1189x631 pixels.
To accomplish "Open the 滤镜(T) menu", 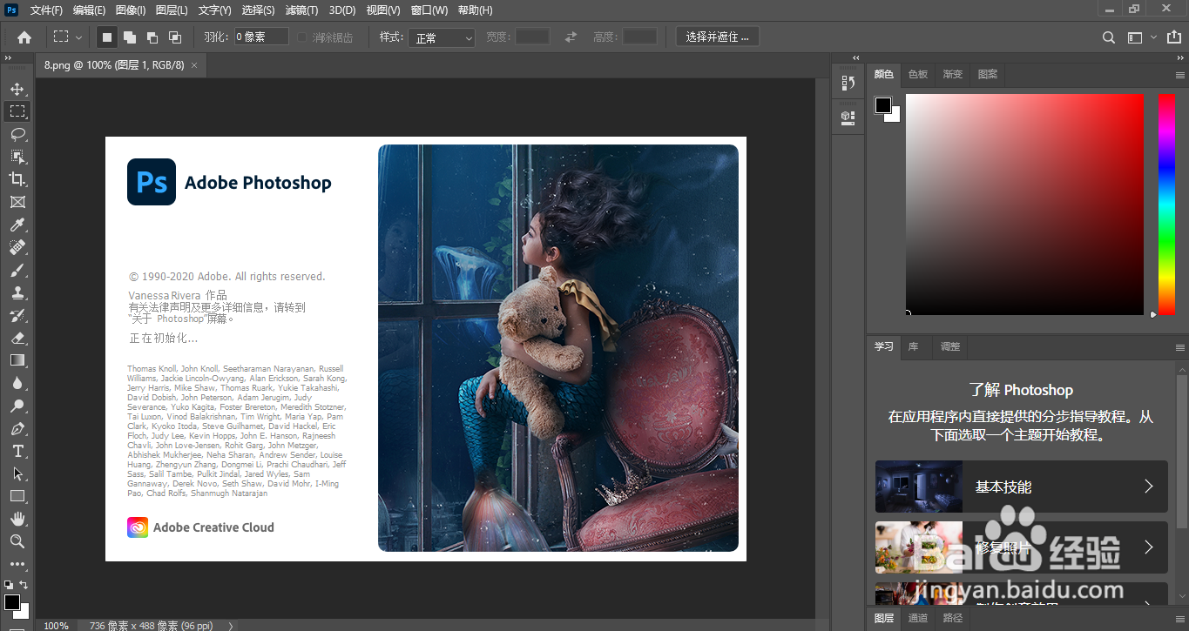I will pos(302,10).
